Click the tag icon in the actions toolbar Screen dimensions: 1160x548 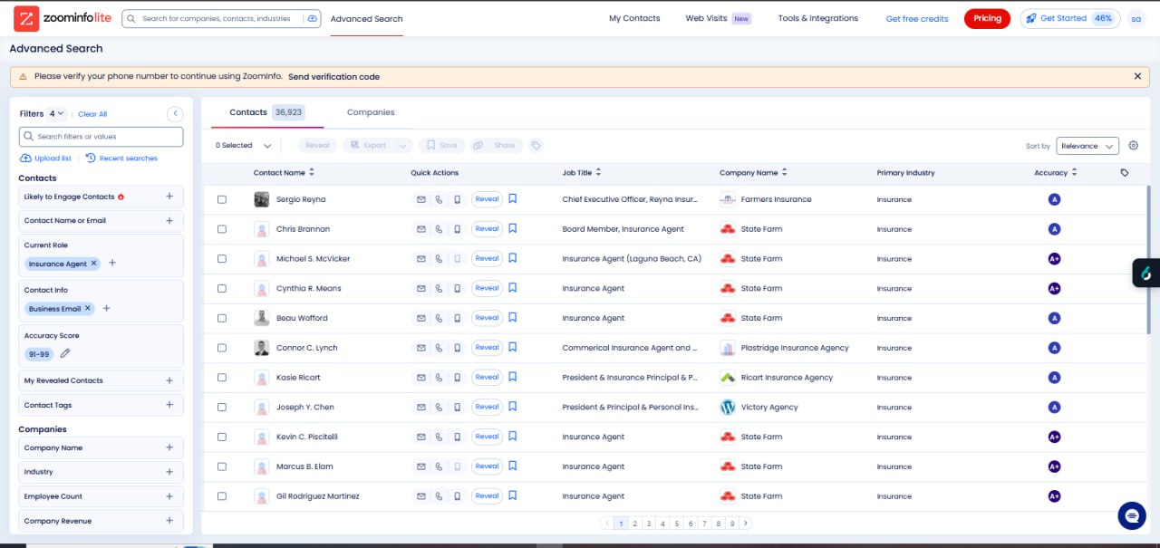point(536,146)
